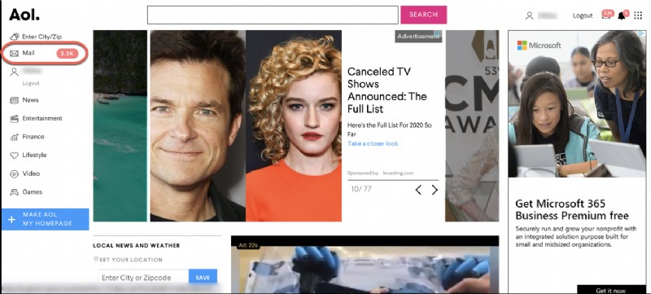This screenshot has height=294, width=651.
Task: Click Get Microsoft 365 Business Premium free headline
Action: (572, 209)
